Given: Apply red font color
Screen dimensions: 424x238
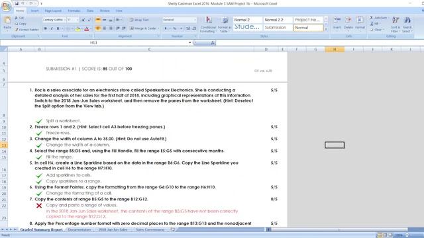Looking at the screenshot, I should pos(87,28).
